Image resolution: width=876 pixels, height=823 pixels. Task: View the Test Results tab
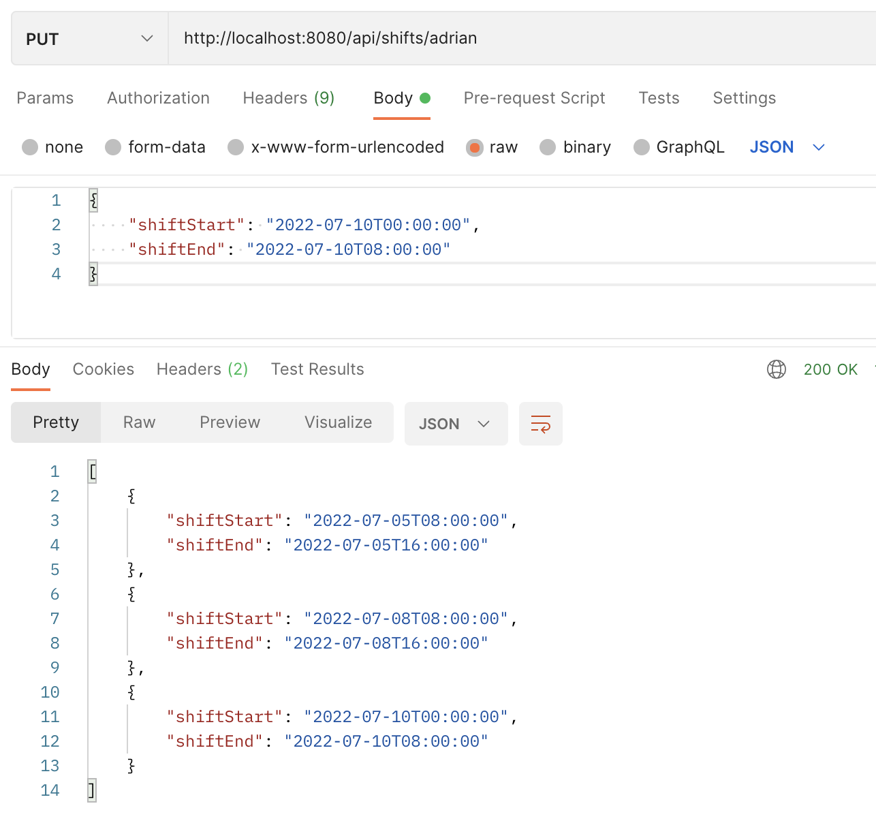[x=317, y=369]
